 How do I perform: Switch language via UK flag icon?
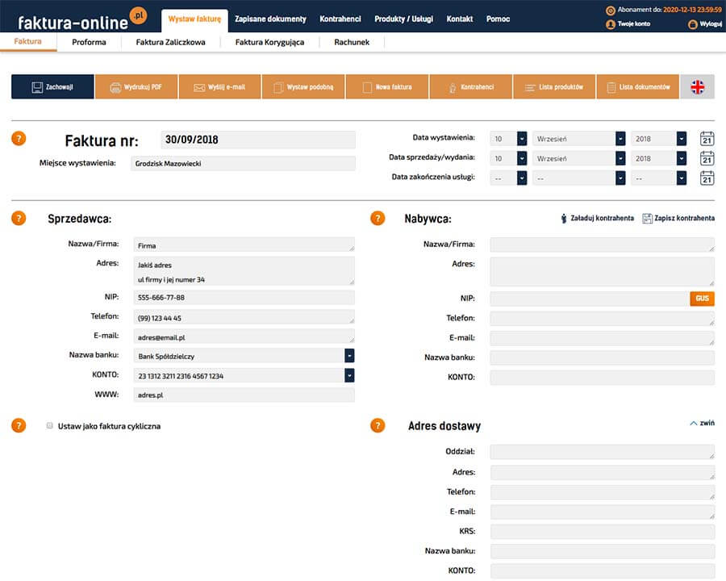point(697,86)
